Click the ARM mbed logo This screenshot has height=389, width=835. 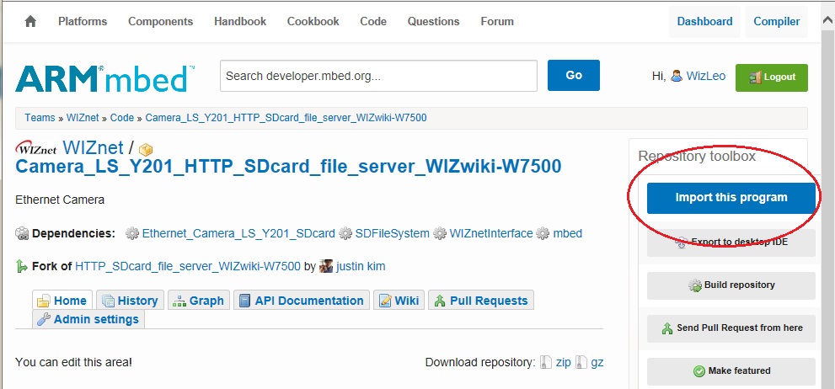pyautogui.click(x=105, y=79)
